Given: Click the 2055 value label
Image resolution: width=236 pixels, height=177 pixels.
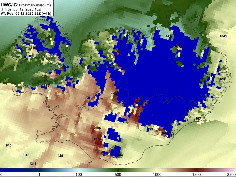Looking at the screenshot, I should pyautogui.click(x=165, y=133).
